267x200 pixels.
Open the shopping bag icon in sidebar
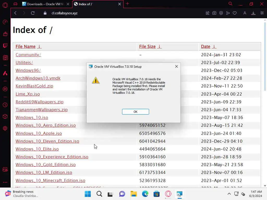click(x=5, y=34)
